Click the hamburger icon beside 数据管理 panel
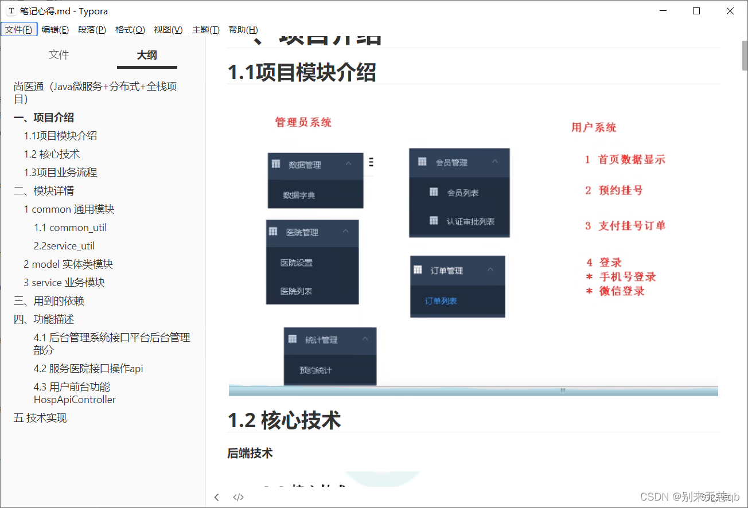This screenshot has width=748, height=508. click(x=371, y=162)
